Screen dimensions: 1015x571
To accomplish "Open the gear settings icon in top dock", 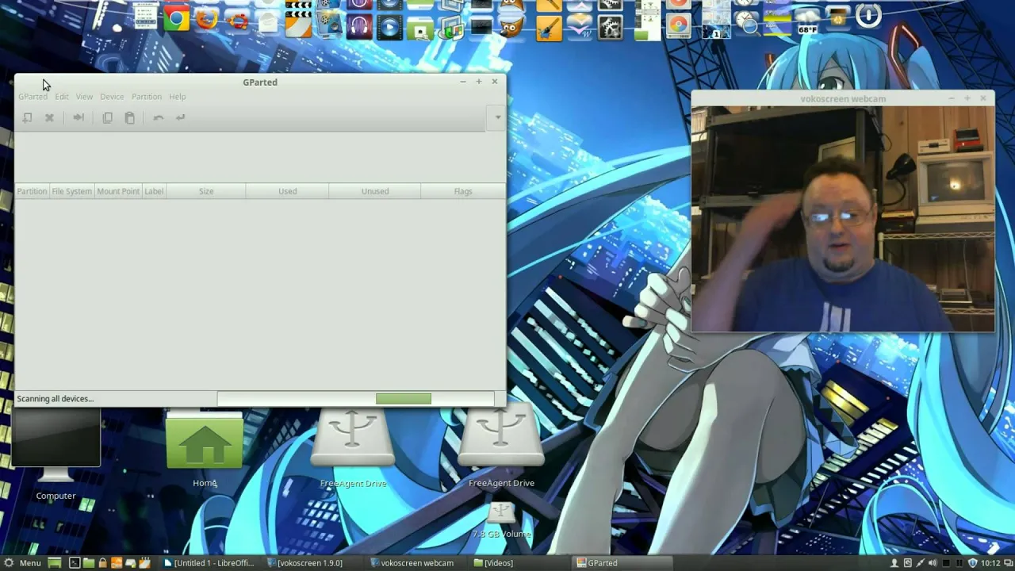I will coord(610,29).
